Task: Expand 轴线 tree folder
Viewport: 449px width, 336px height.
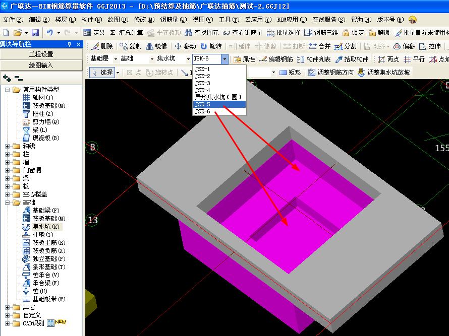Action: coord(8,146)
